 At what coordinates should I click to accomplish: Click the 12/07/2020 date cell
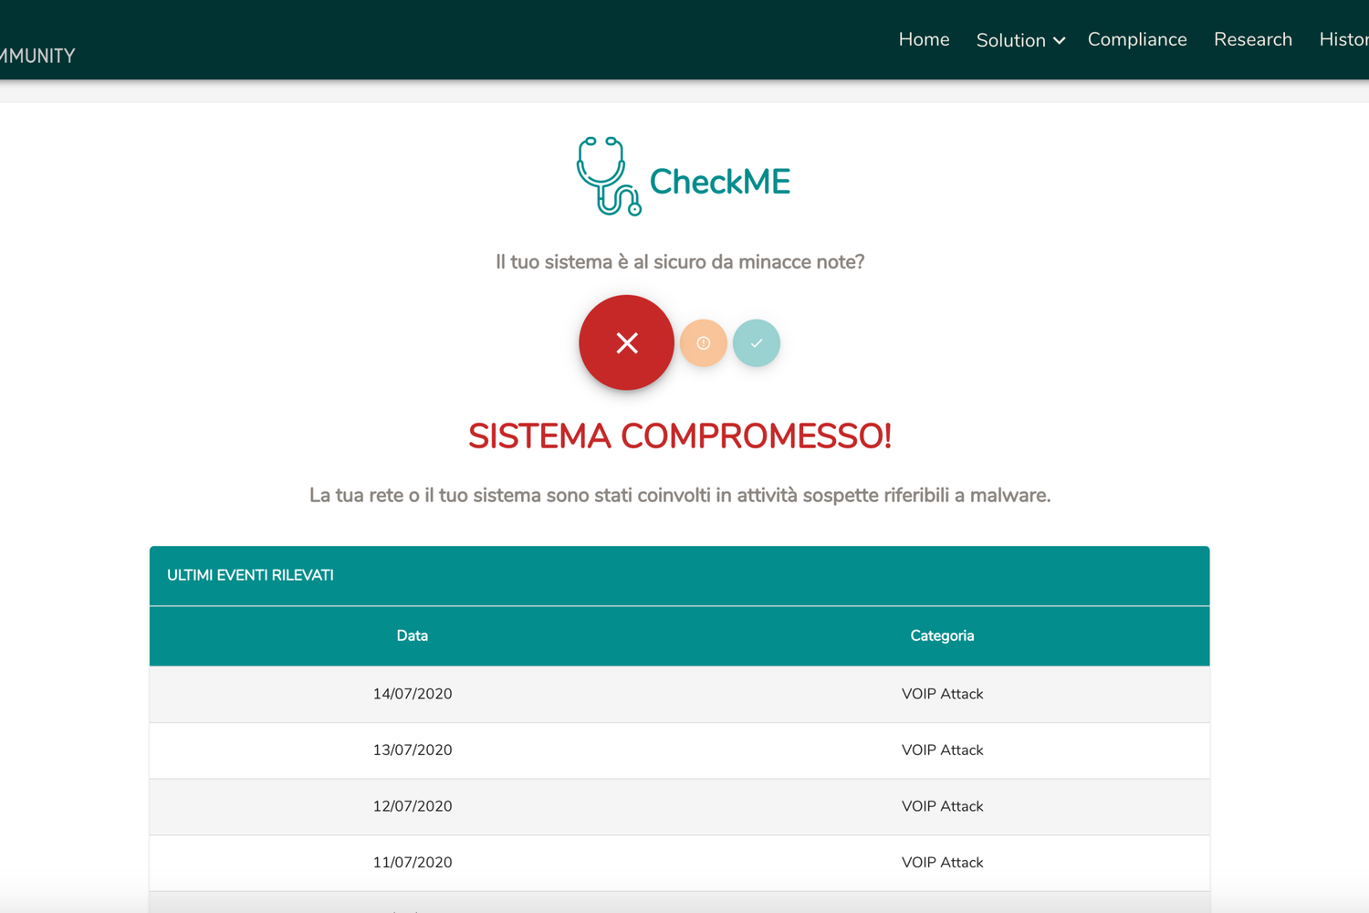click(412, 806)
